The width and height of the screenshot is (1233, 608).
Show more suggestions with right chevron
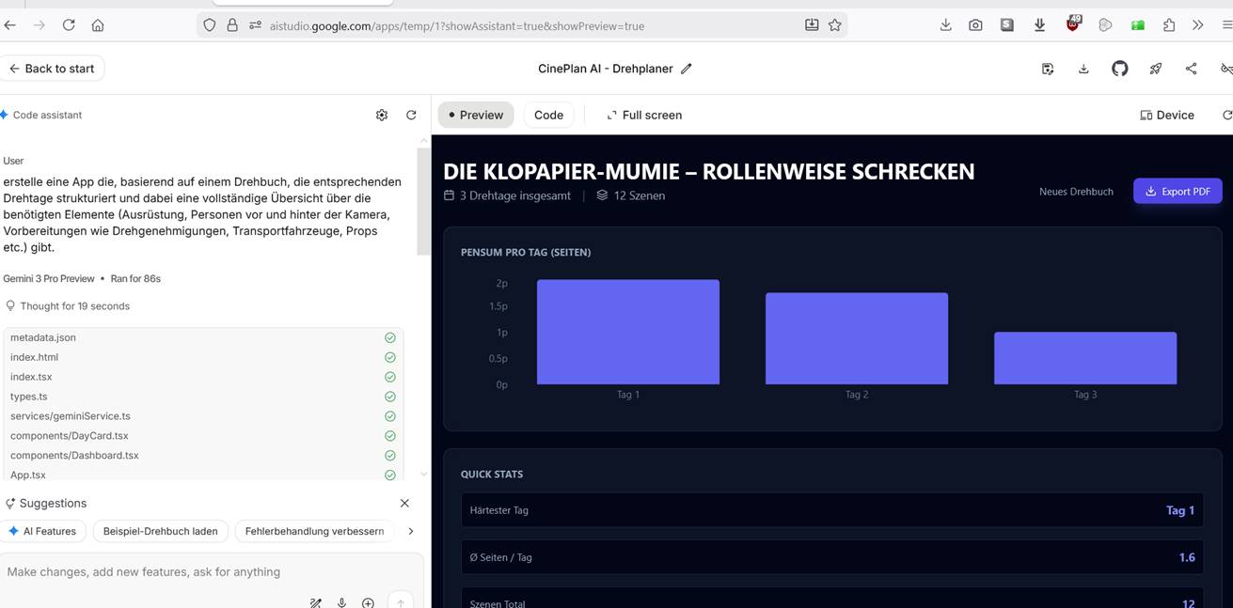(410, 531)
